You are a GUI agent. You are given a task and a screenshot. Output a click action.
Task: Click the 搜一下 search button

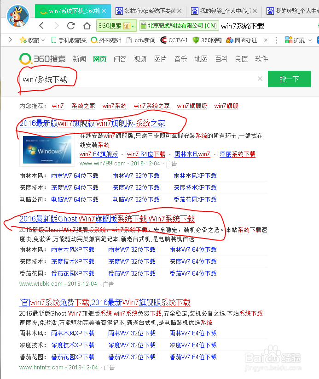tap(289, 79)
